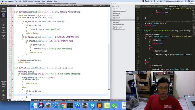Open the Analyze menu
This screenshot has height=110, width=195.
(37, 1)
